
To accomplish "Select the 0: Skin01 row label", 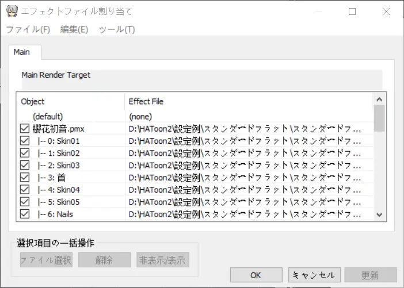I will pyautogui.click(x=59, y=141).
